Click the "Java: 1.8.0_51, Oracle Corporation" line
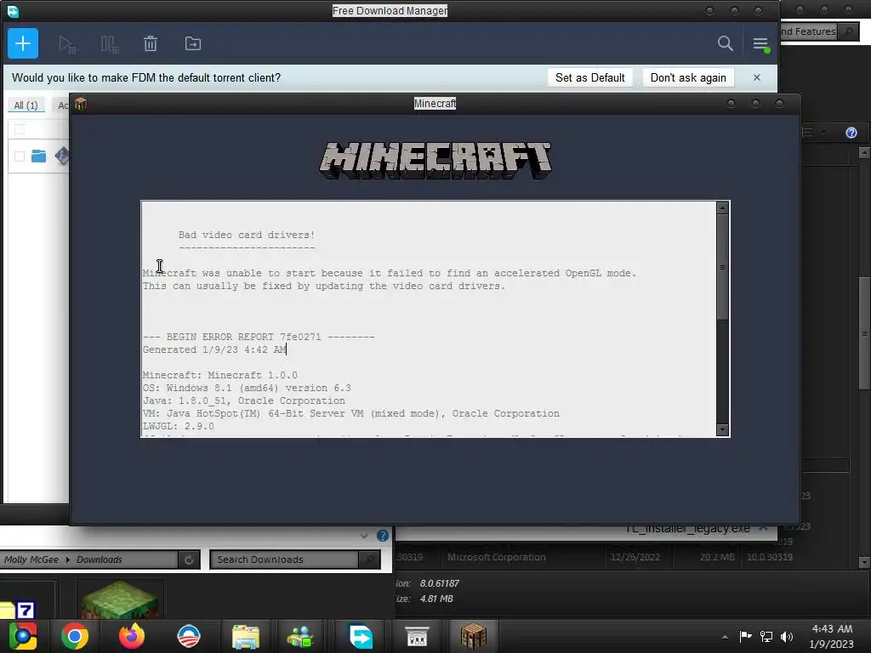Viewport: 871px width, 653px height. coord(244,401)
